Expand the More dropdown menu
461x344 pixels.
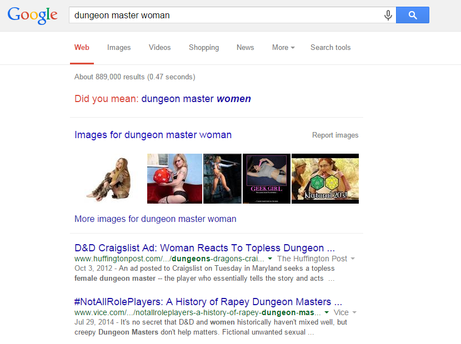[x=283, y=48]
